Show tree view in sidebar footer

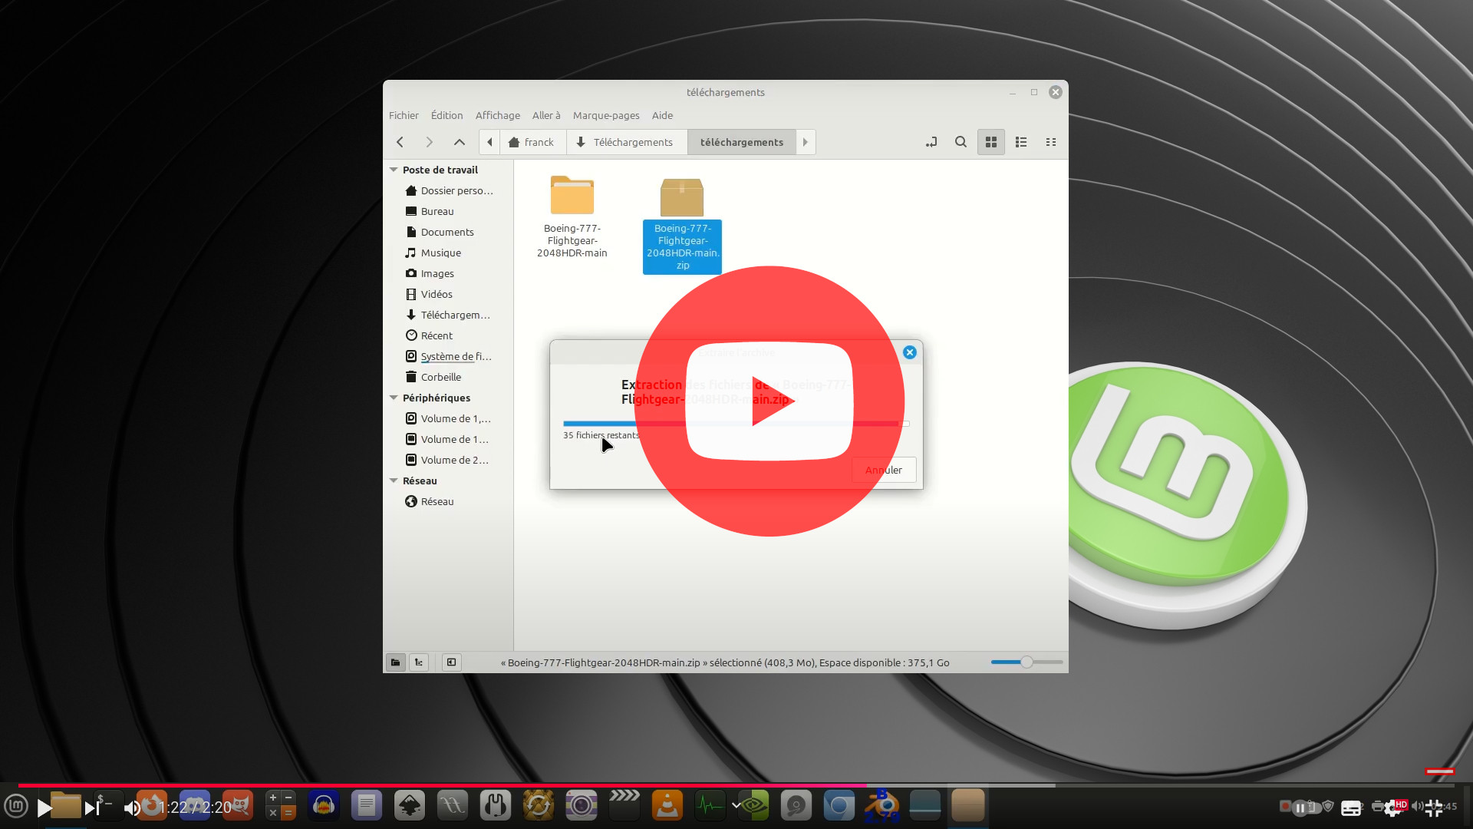tap(419, 662)
